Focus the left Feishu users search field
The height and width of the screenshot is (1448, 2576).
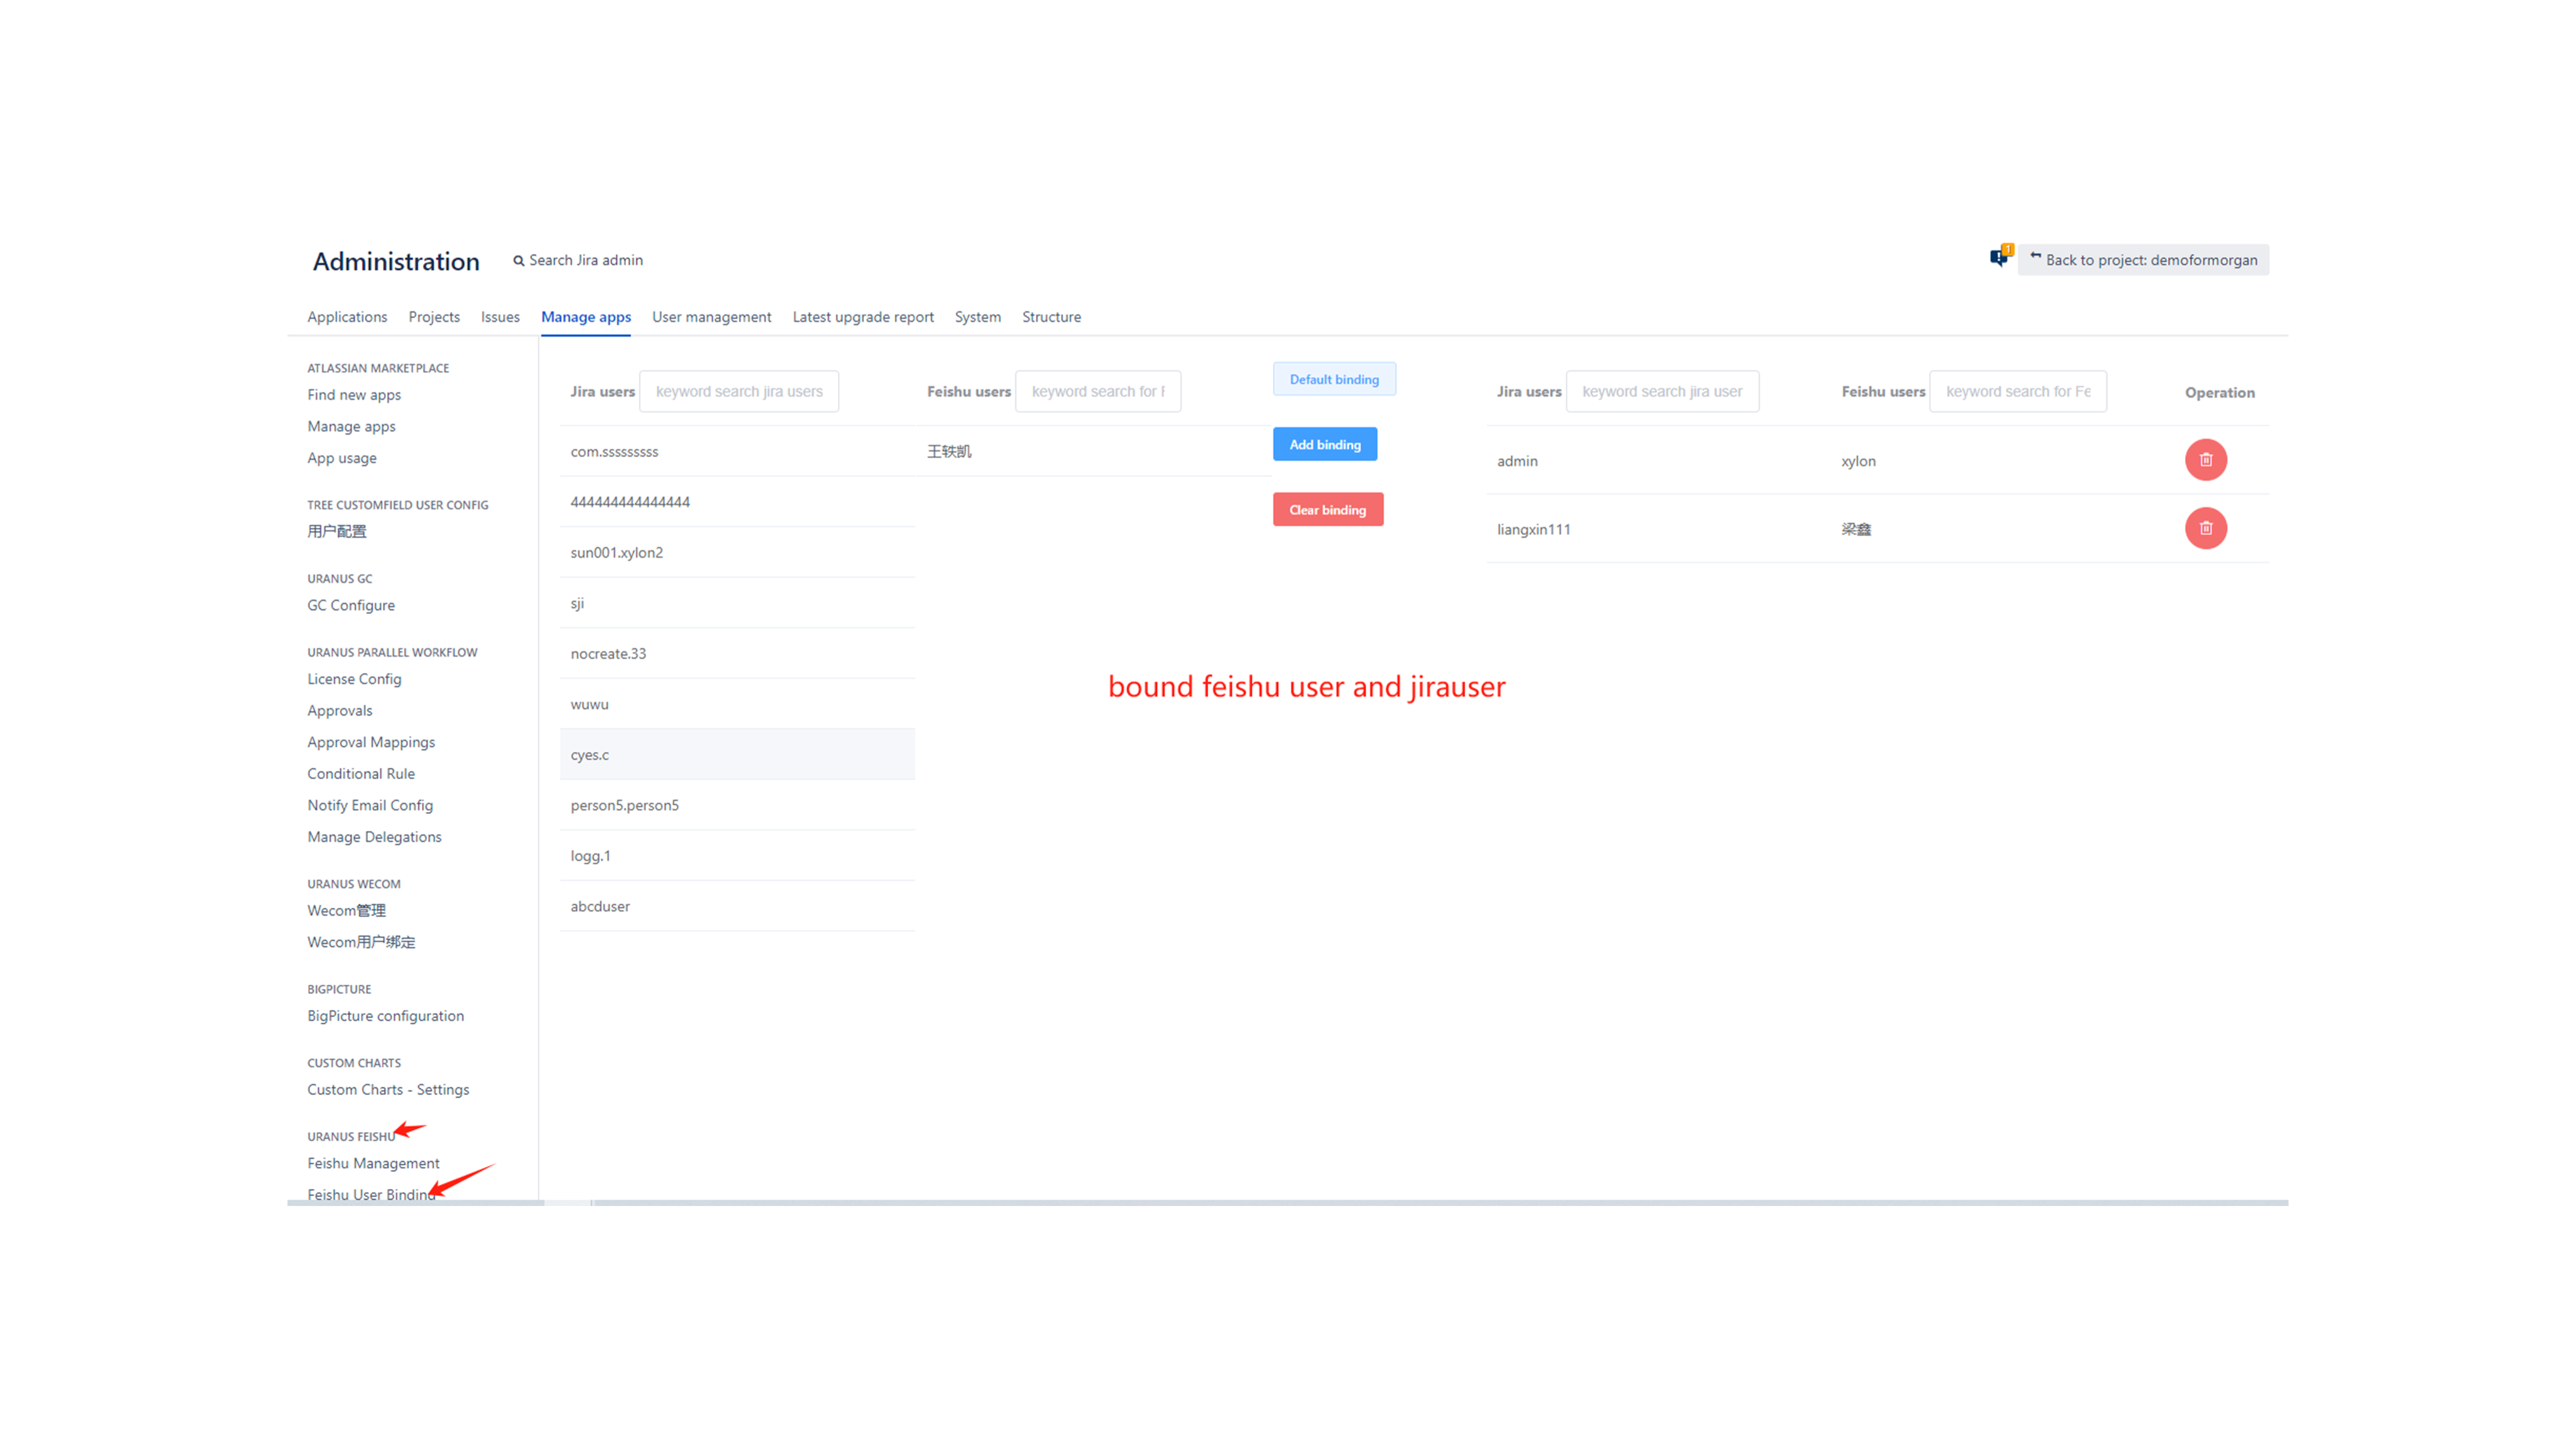coord(1098,392)
